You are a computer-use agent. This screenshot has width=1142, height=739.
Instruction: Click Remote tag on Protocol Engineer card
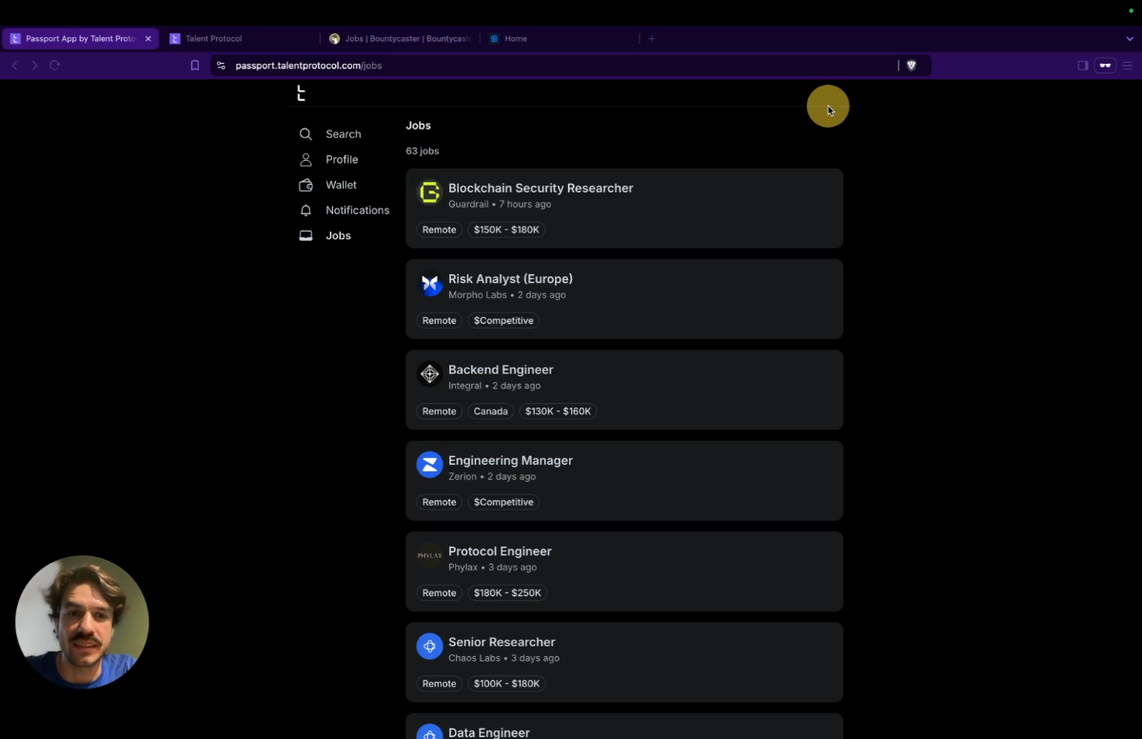point(440,592)
